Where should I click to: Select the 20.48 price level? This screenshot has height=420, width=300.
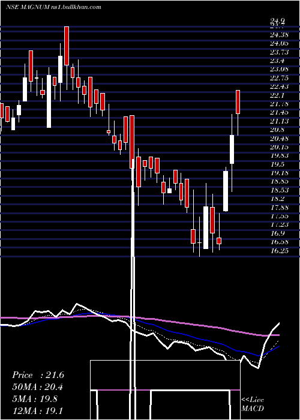tap(279, 139)
